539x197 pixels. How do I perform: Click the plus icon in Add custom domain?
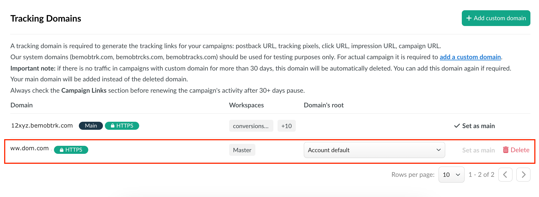click(469, 18)
